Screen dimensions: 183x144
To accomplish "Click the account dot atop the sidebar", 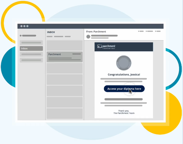I will click(21, 36).
